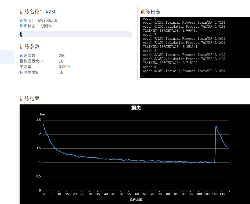250x204 pixels.
Task: Click the training progress bar
Action: point(76,34)
